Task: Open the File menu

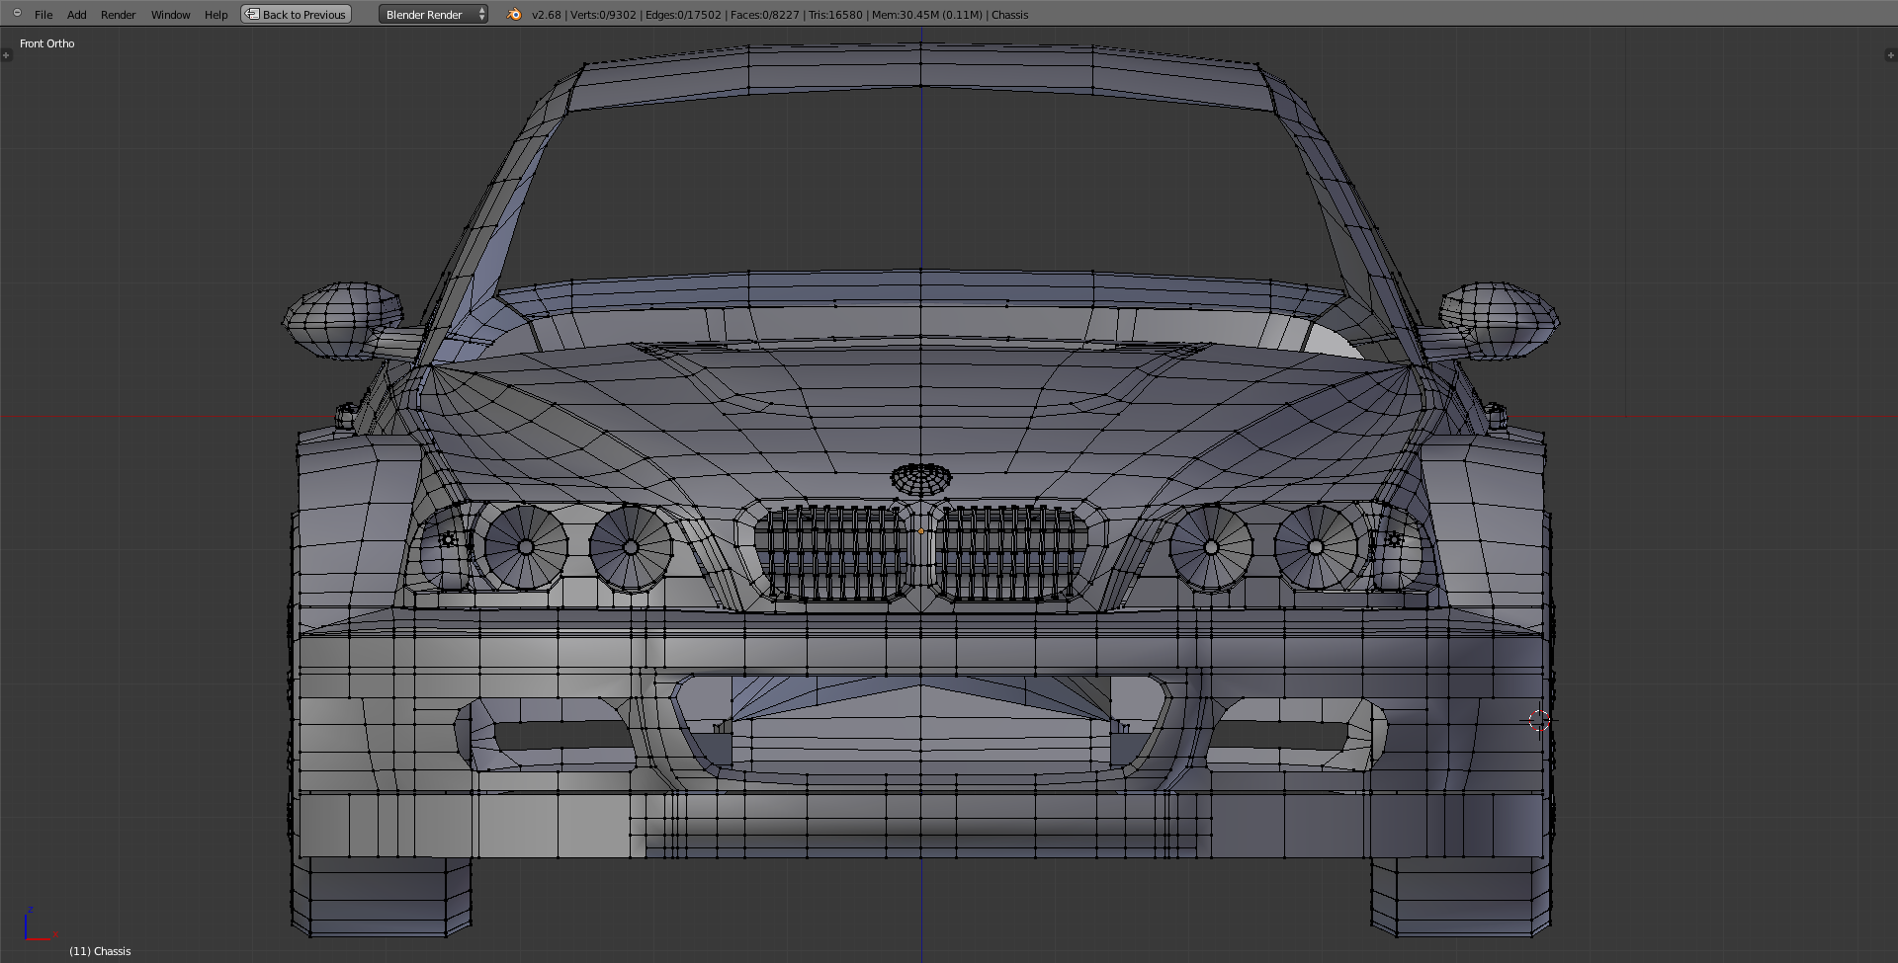Action: pos(43,15)
